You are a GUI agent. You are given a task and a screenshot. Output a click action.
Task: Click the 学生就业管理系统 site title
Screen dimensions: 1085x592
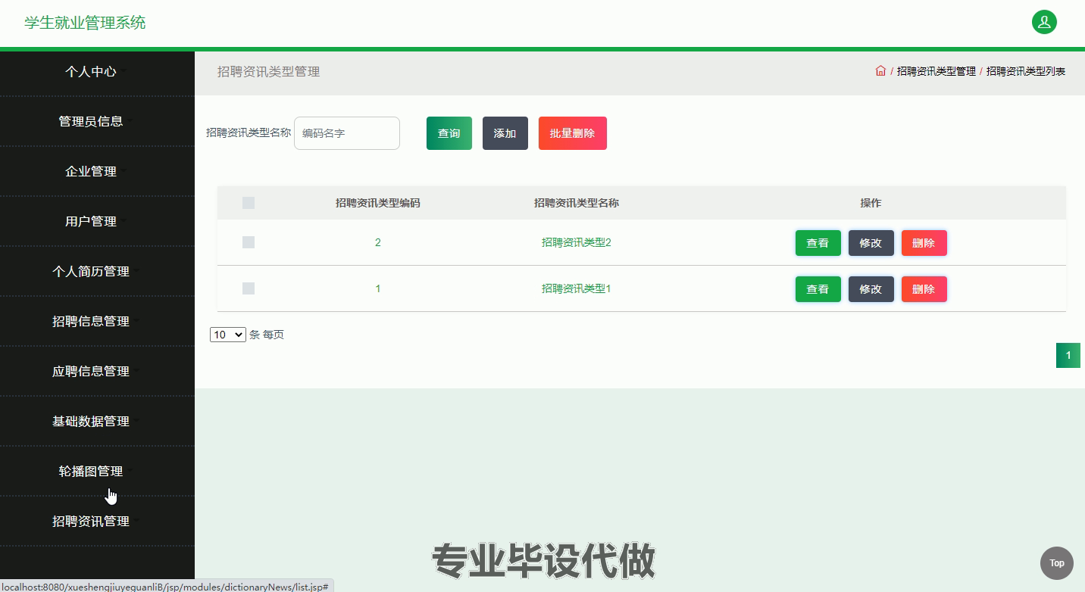pos(85,23)
